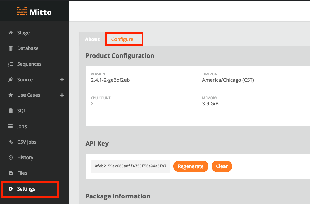
Task: Clear the API key
Action: click(222, 166)
